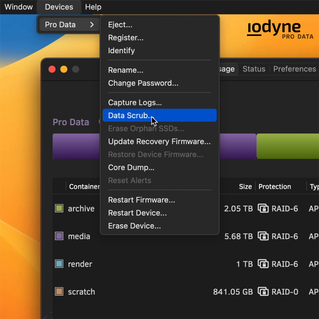This screenshot has height=319, width=319.
Task: Sort by the Protection column header
Action: coord(275,187)
